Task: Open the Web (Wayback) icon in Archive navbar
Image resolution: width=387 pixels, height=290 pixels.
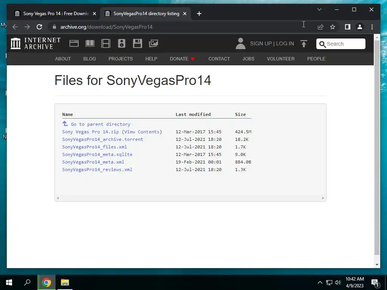Action: coord(74,43)
